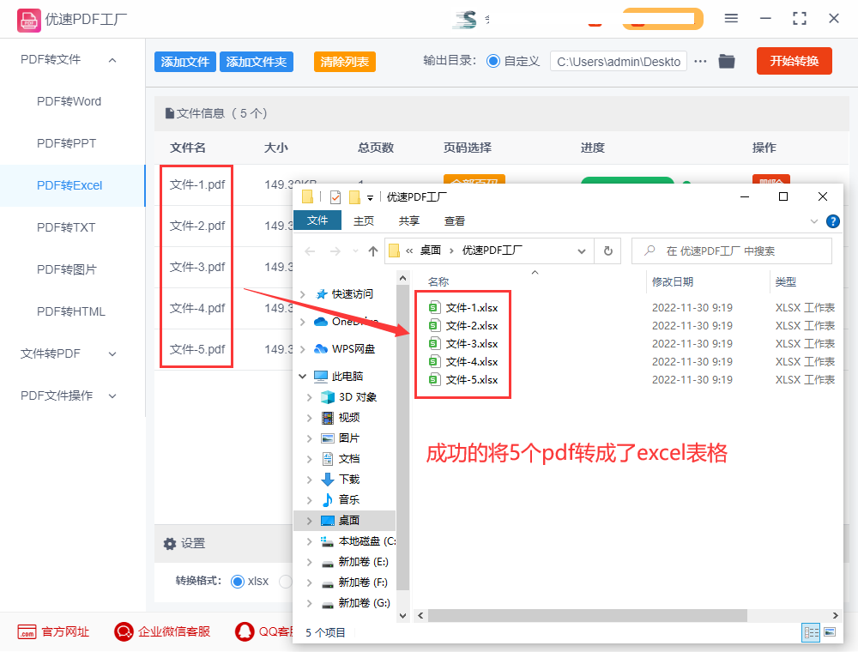Open quick access toolbar customize dropdown
858x652 pixels.
(370, 197)
